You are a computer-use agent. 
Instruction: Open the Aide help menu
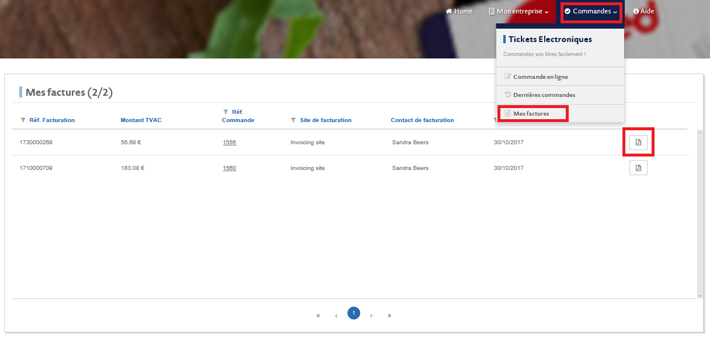click(643, 11)
